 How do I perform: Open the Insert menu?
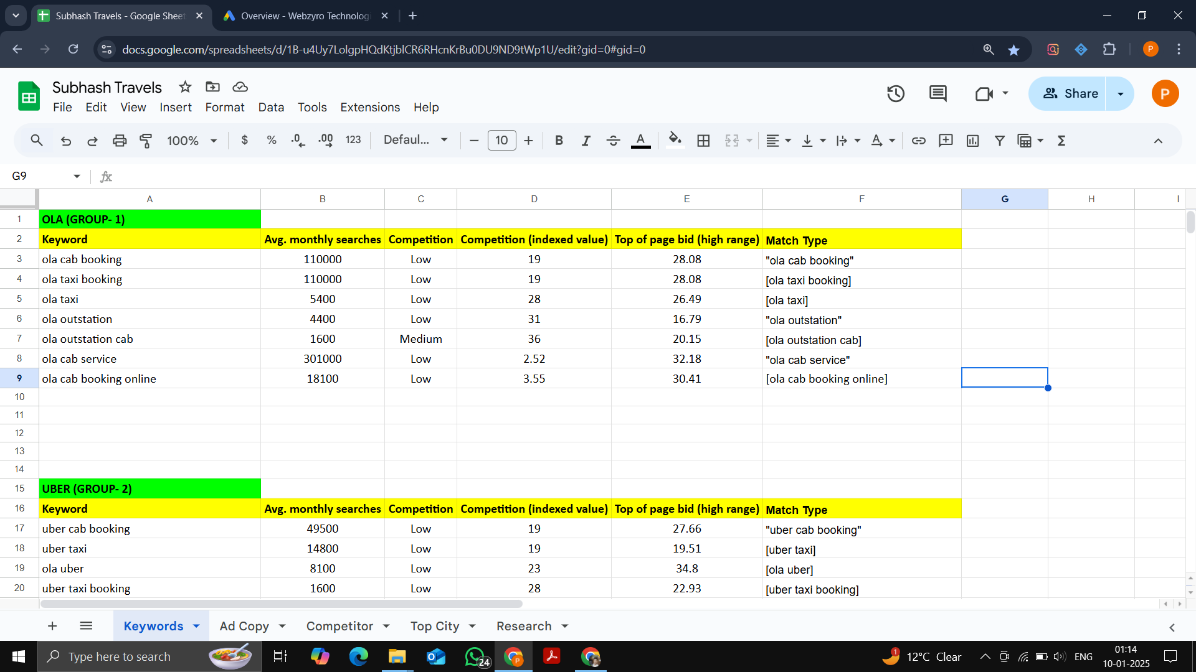(x=176, y=107)
